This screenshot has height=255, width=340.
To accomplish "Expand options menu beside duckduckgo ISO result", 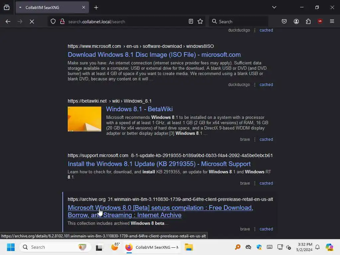I will point(255,85).
